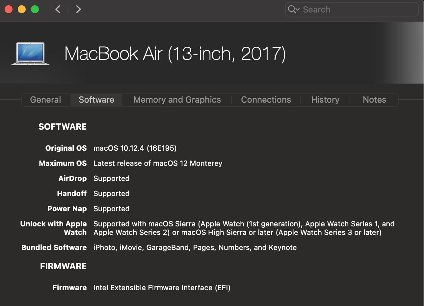Open the search magnifier options dropdown
This screenshot has width=424, height=306.
point(293,10)
